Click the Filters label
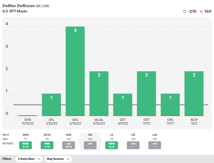This screenshot has height=163, width=214. [7, 159]
